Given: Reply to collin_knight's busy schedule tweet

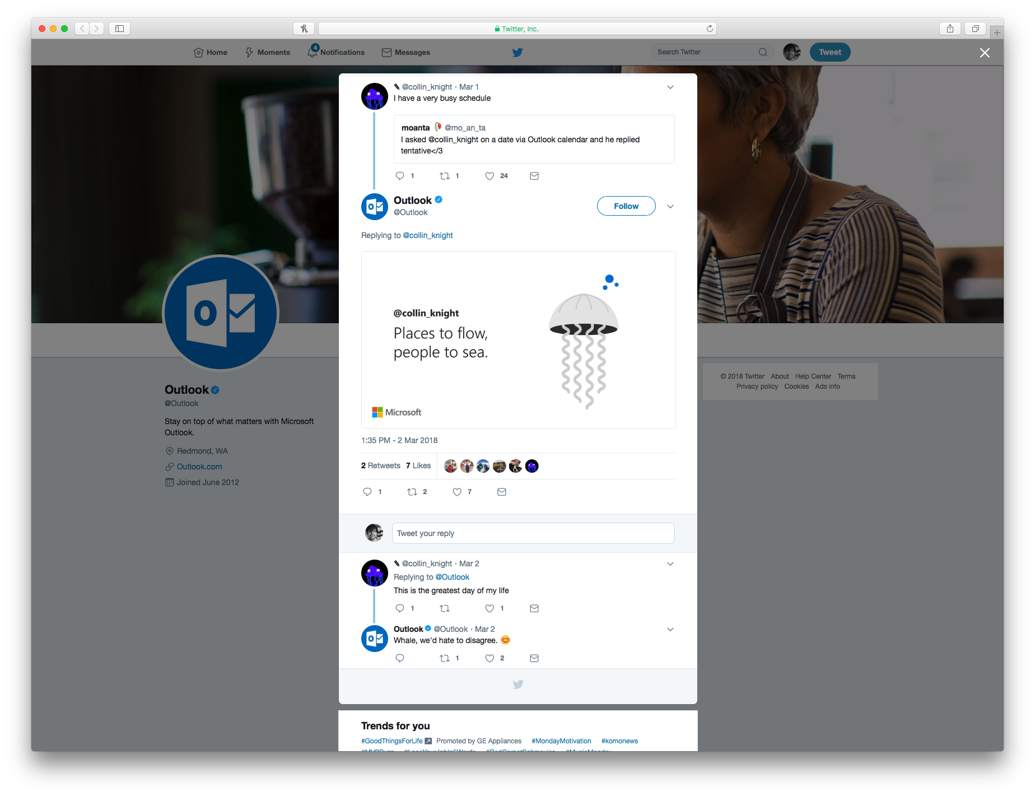Looking at the screenshot, I should [x=400, y=176].
